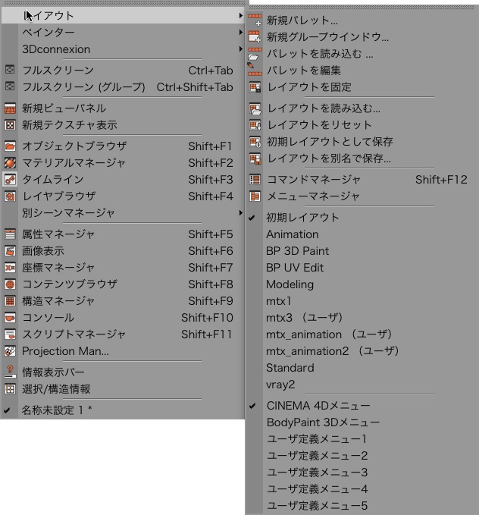This screenshot has height=515, width=479.
Task: Toggle the checked 初期レイアウト layout
Action: pyautogui.click(x=302, y=218)
